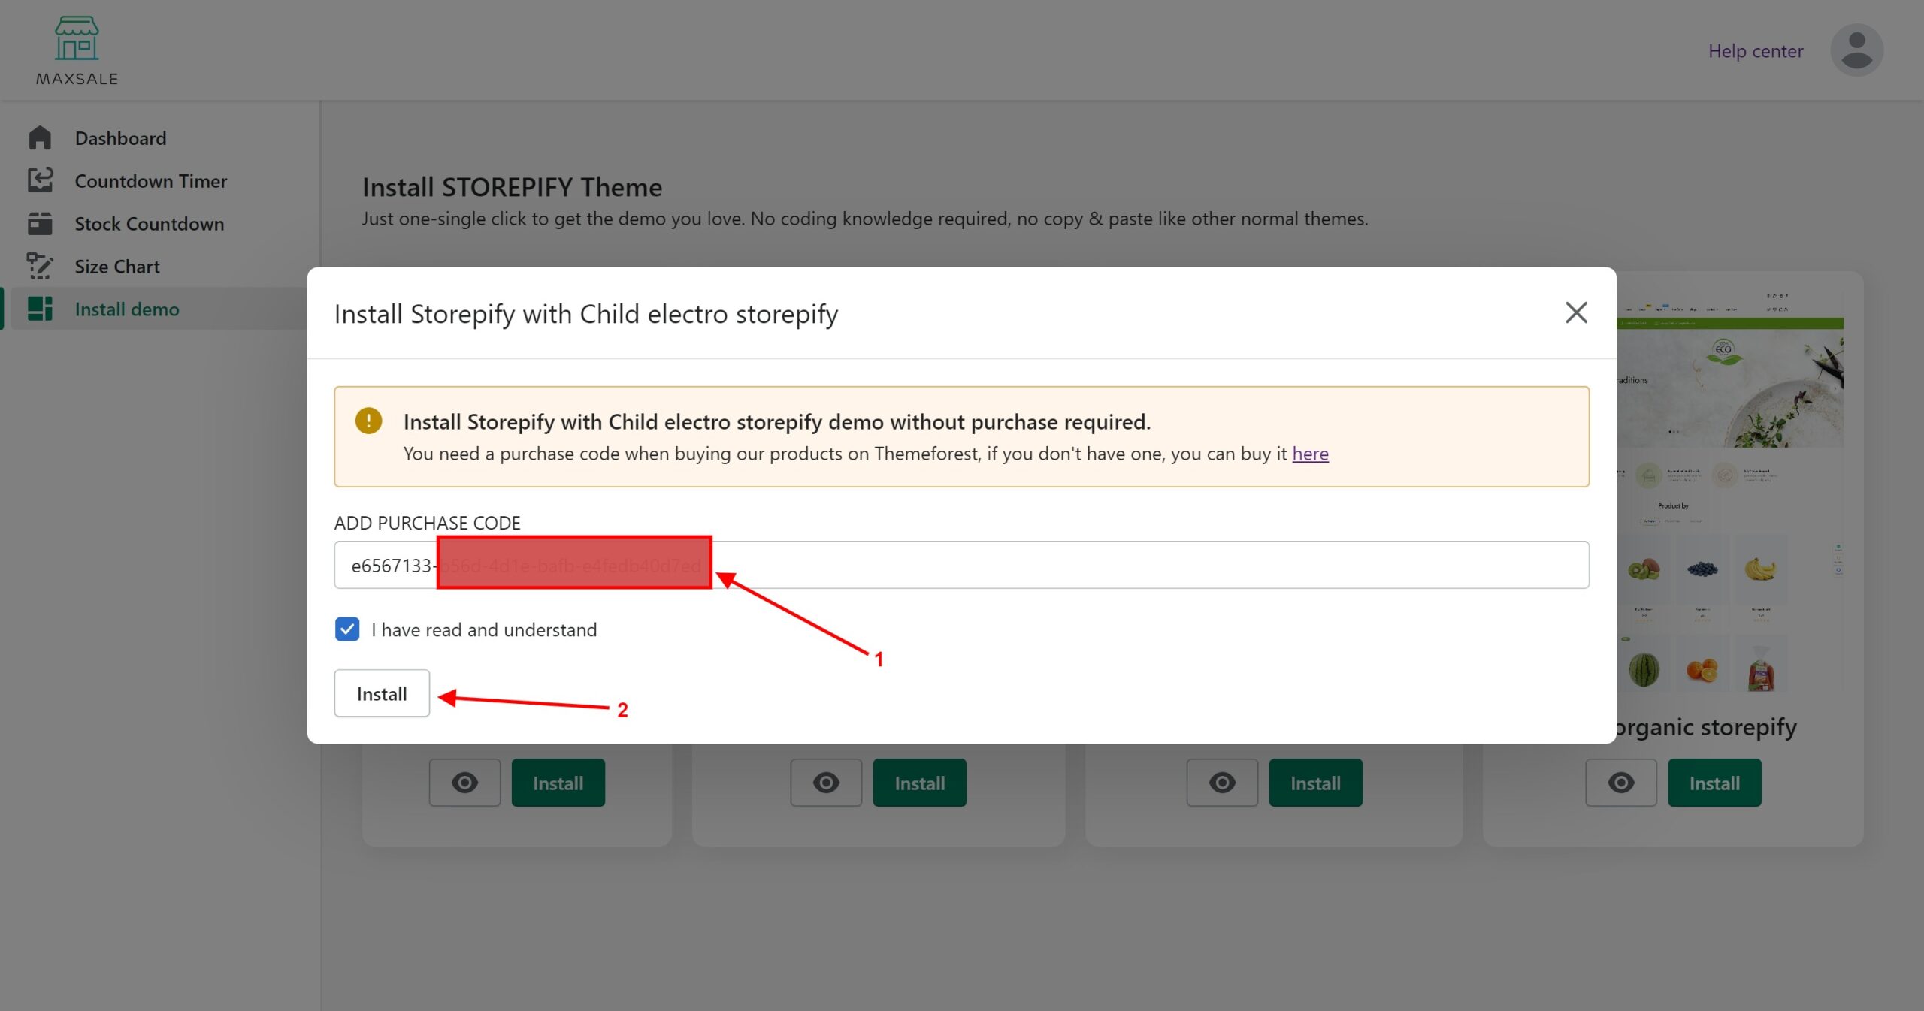Click the dialog title 'Install Storepify with Child electro storepify'
The width and height of the screenshot is (1924, 1011).
[586, 313]
